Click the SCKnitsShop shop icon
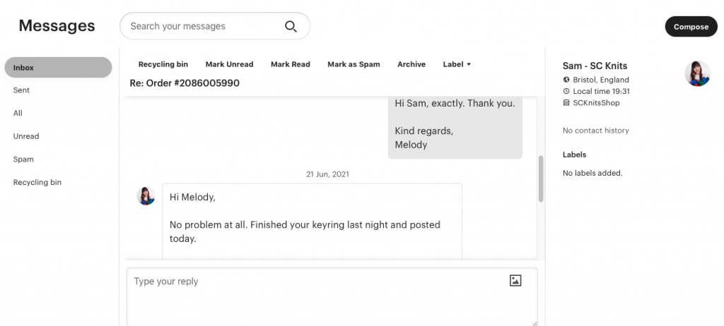Viewport: 724px width, 326px height. point(566,102)
